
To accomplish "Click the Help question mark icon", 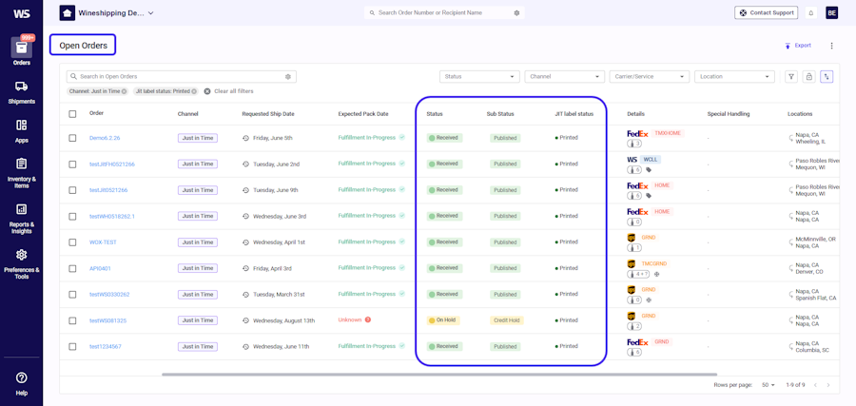I will click(x=21, y=377).
